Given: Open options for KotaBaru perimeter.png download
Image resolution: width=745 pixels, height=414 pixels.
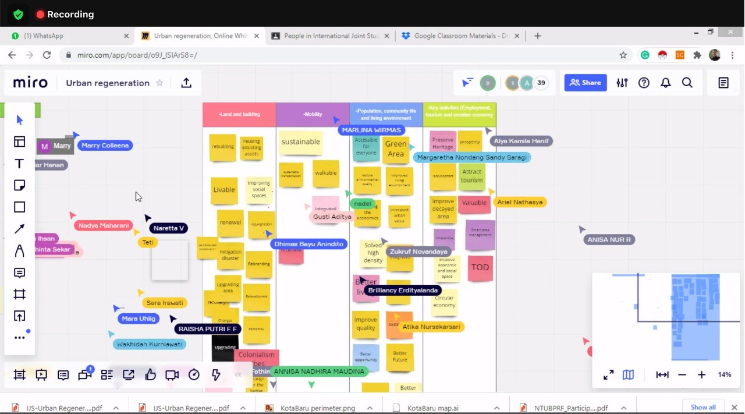Looking at the screenshot, I should 370,408.
